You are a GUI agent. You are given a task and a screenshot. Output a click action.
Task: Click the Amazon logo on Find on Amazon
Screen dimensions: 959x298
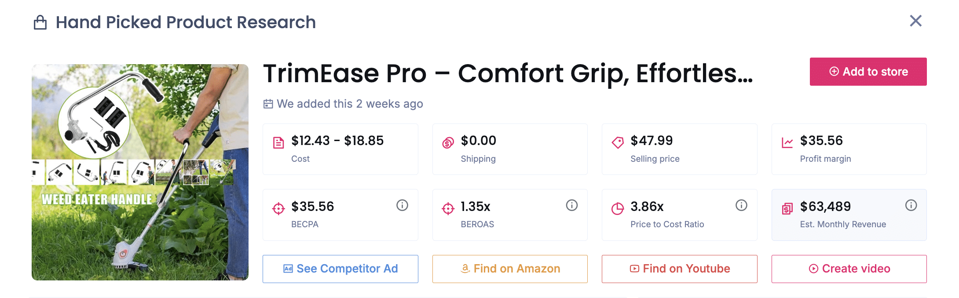coord(465,269)
